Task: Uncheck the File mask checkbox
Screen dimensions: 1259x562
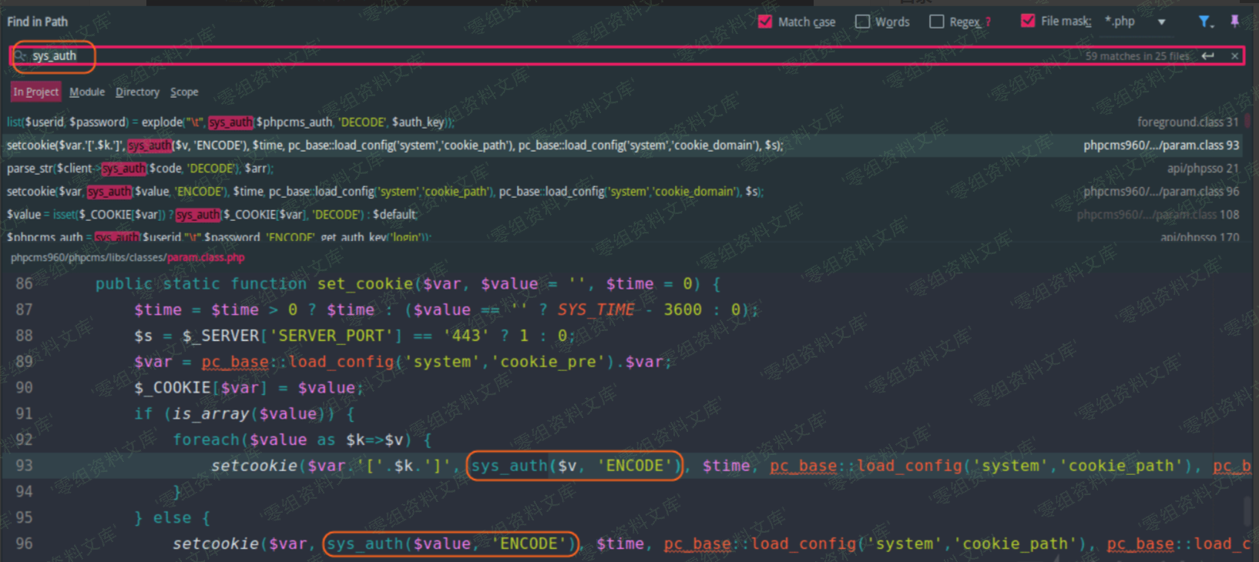Action: tap(1028, 21)
